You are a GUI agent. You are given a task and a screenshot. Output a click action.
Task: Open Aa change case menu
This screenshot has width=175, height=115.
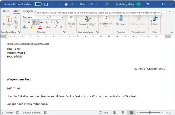(49, 27)
